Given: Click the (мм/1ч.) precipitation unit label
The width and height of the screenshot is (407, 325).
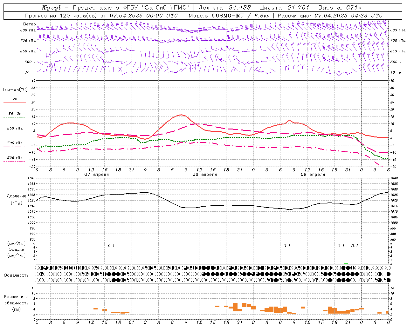Looking at the screenshot, I should [17, 255].
